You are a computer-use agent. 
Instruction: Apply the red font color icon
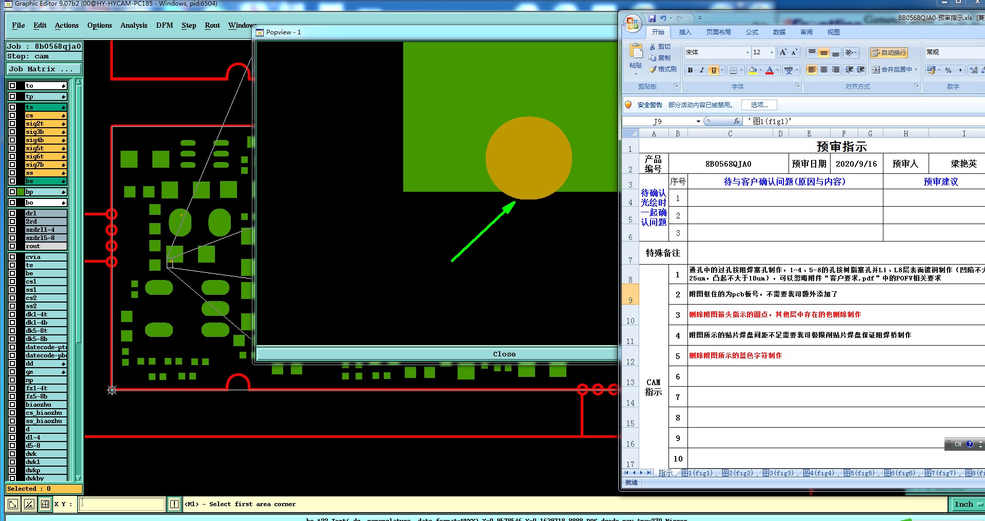pos(770,70)
